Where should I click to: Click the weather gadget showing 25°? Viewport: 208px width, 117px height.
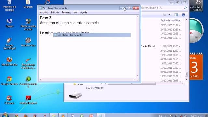coord(196,6)
